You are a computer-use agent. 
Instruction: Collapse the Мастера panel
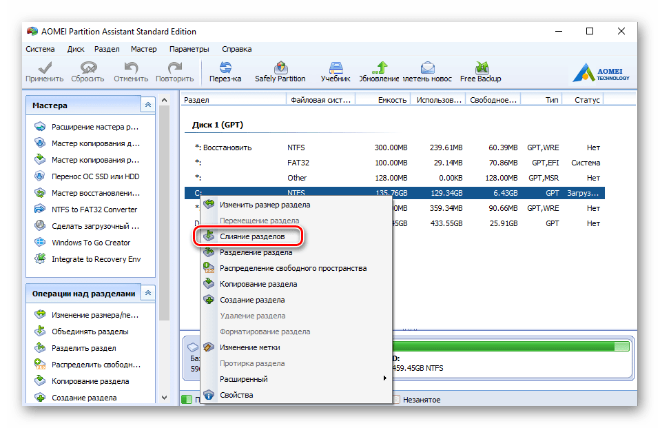pyautogui.click(x=147, y=105)
